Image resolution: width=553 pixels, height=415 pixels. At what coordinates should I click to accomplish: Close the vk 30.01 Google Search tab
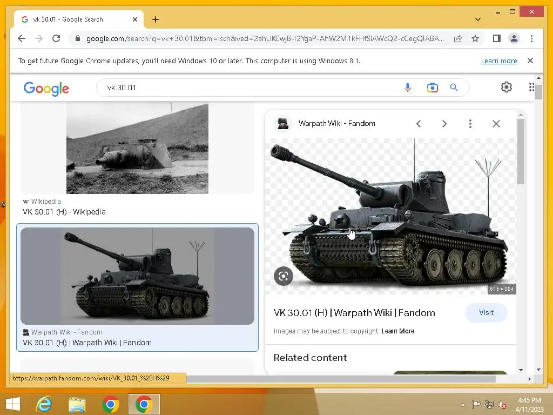pyautogui.click(x=134, y=19)
